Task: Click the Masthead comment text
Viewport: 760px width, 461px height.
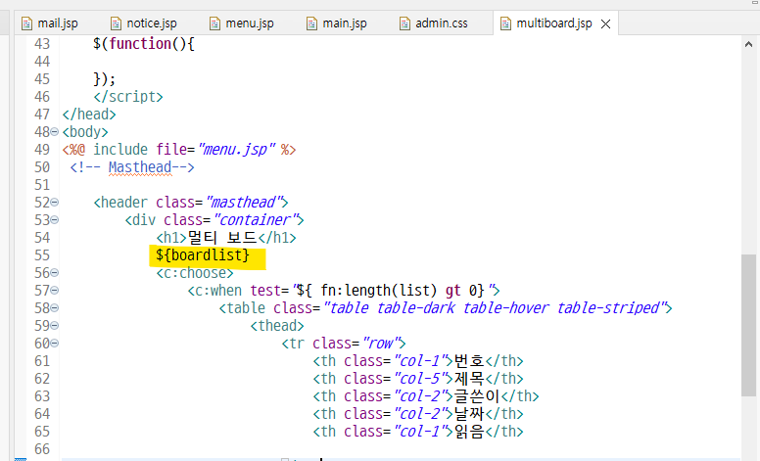Action: tap(140, 167)
